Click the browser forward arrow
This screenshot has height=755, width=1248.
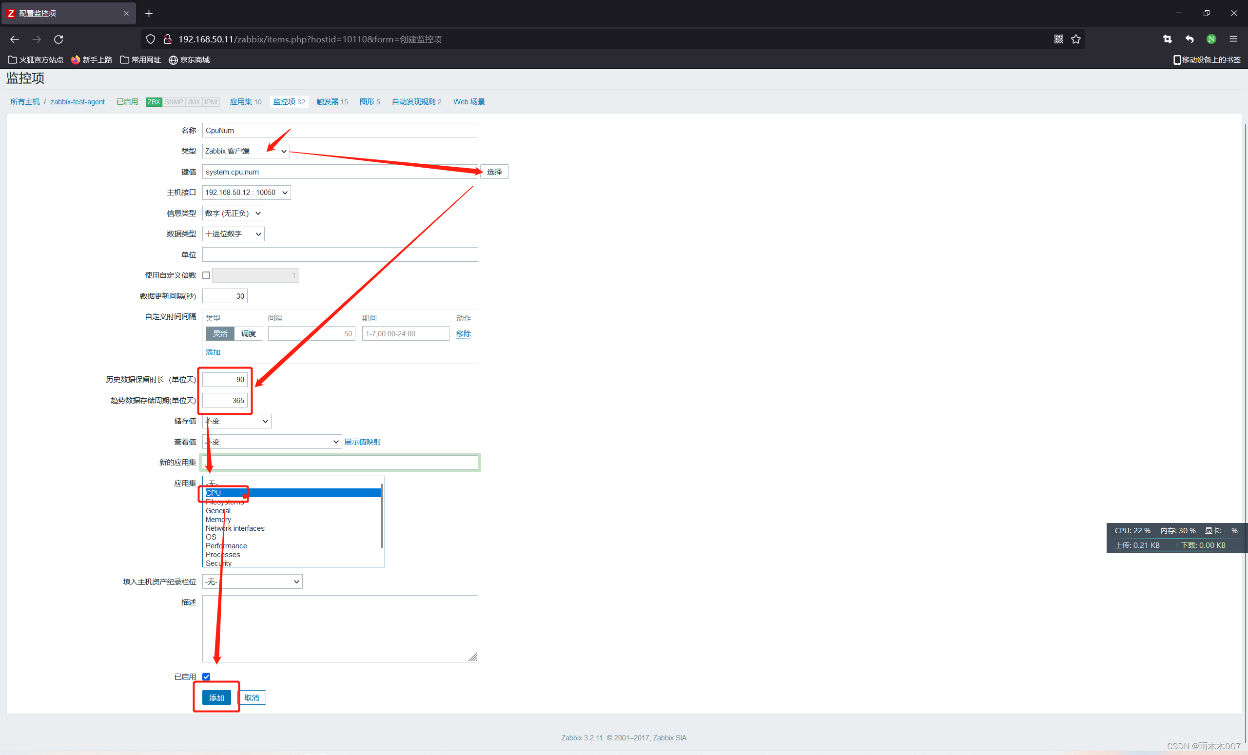37,39
